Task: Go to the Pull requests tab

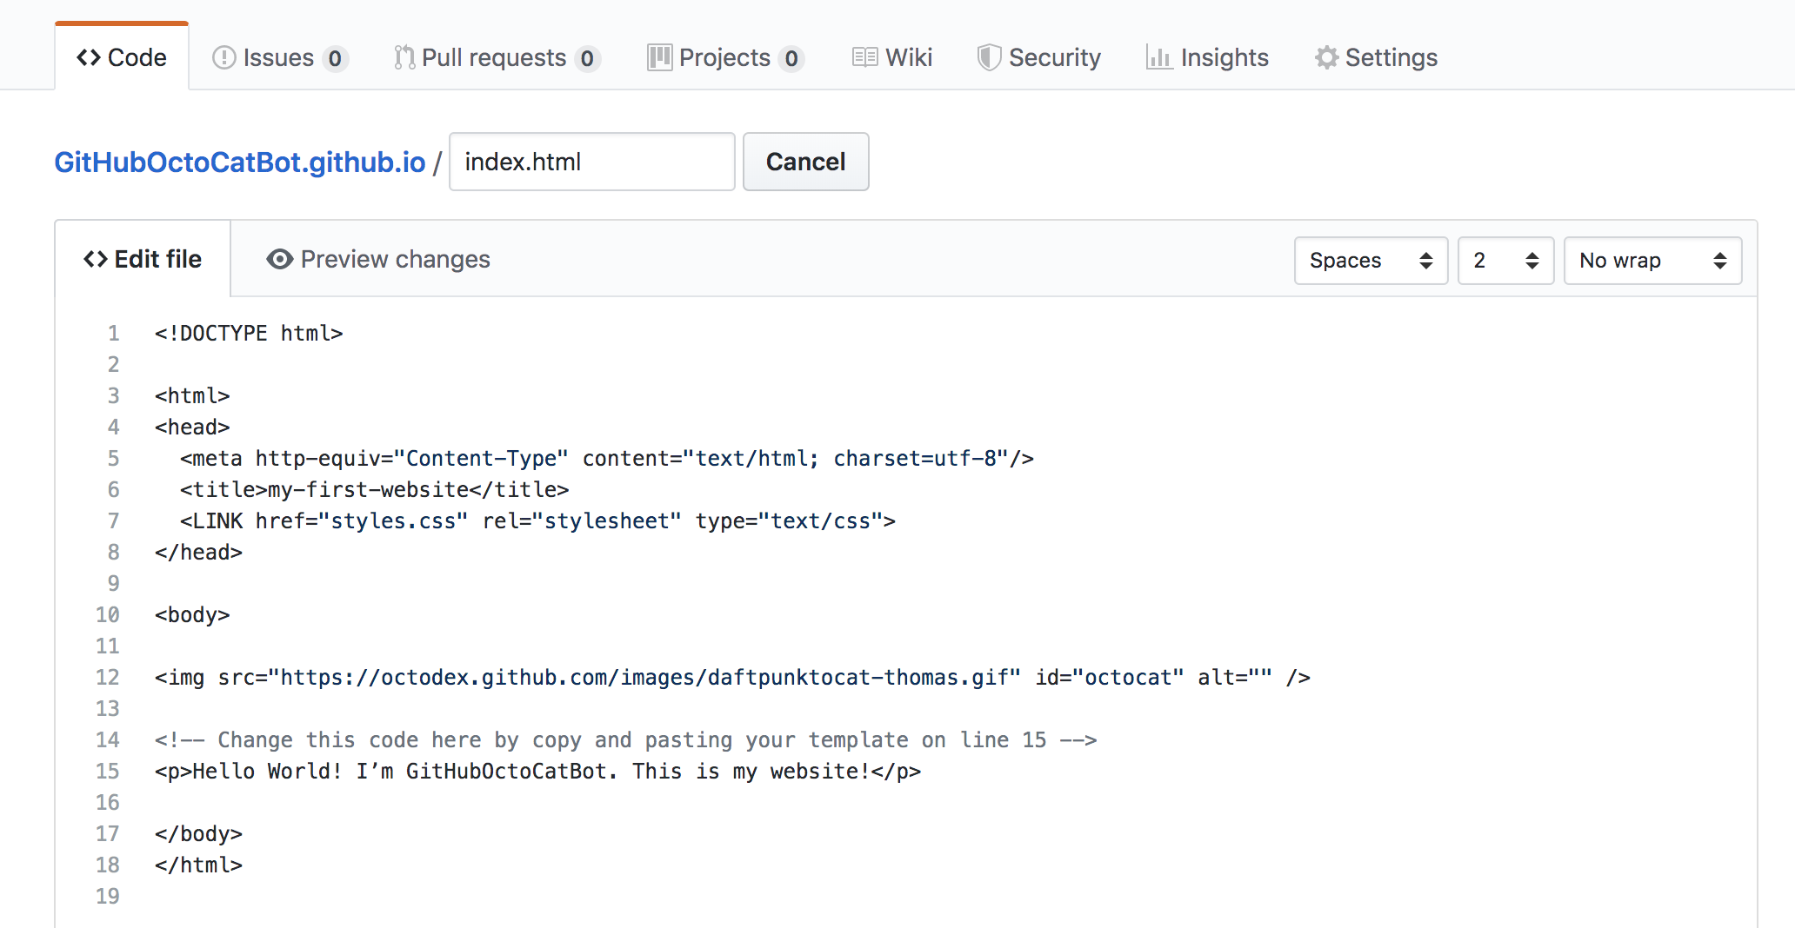Action: [x=496, y=57]
